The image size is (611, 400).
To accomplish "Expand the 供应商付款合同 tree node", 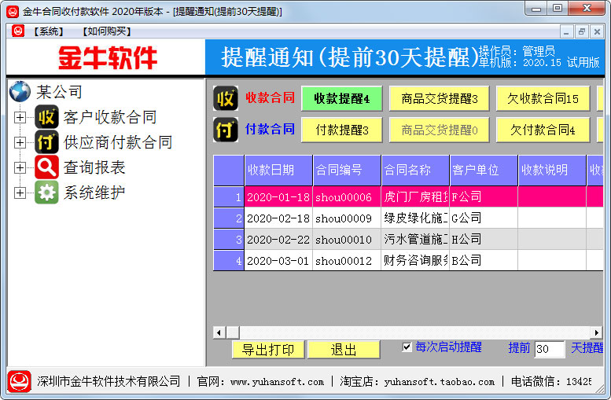I will tap(20, 142).
